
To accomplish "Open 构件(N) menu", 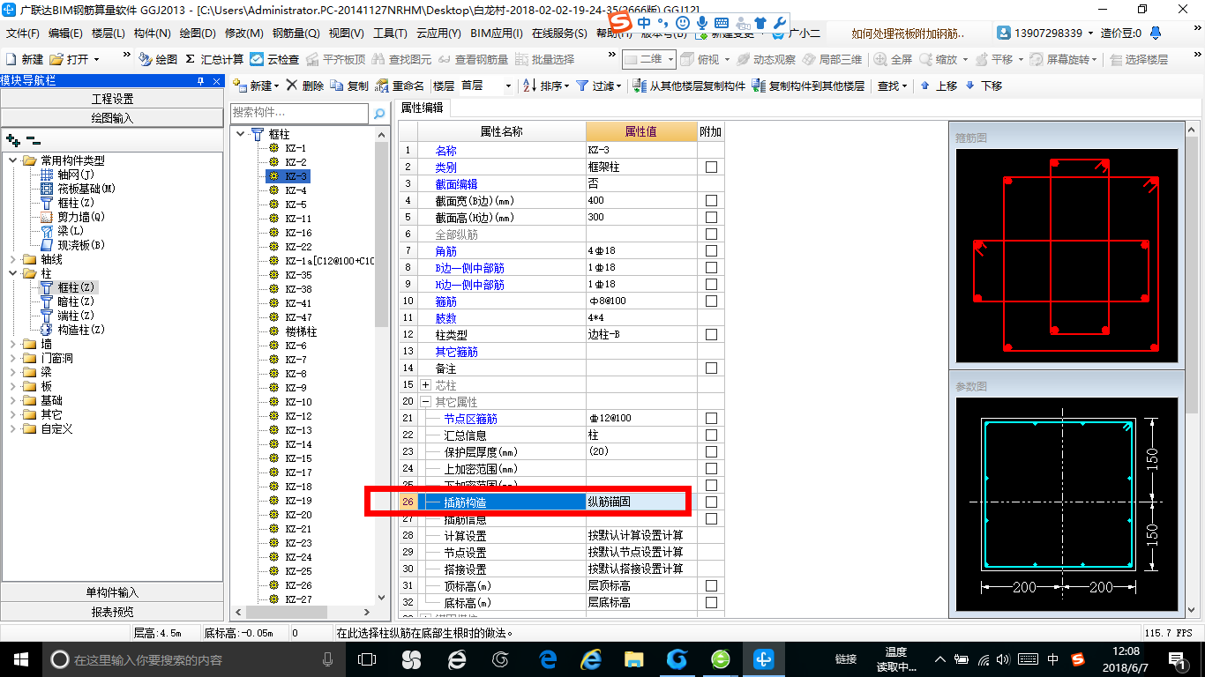I will pyautogui.click(x=153, y=33).
